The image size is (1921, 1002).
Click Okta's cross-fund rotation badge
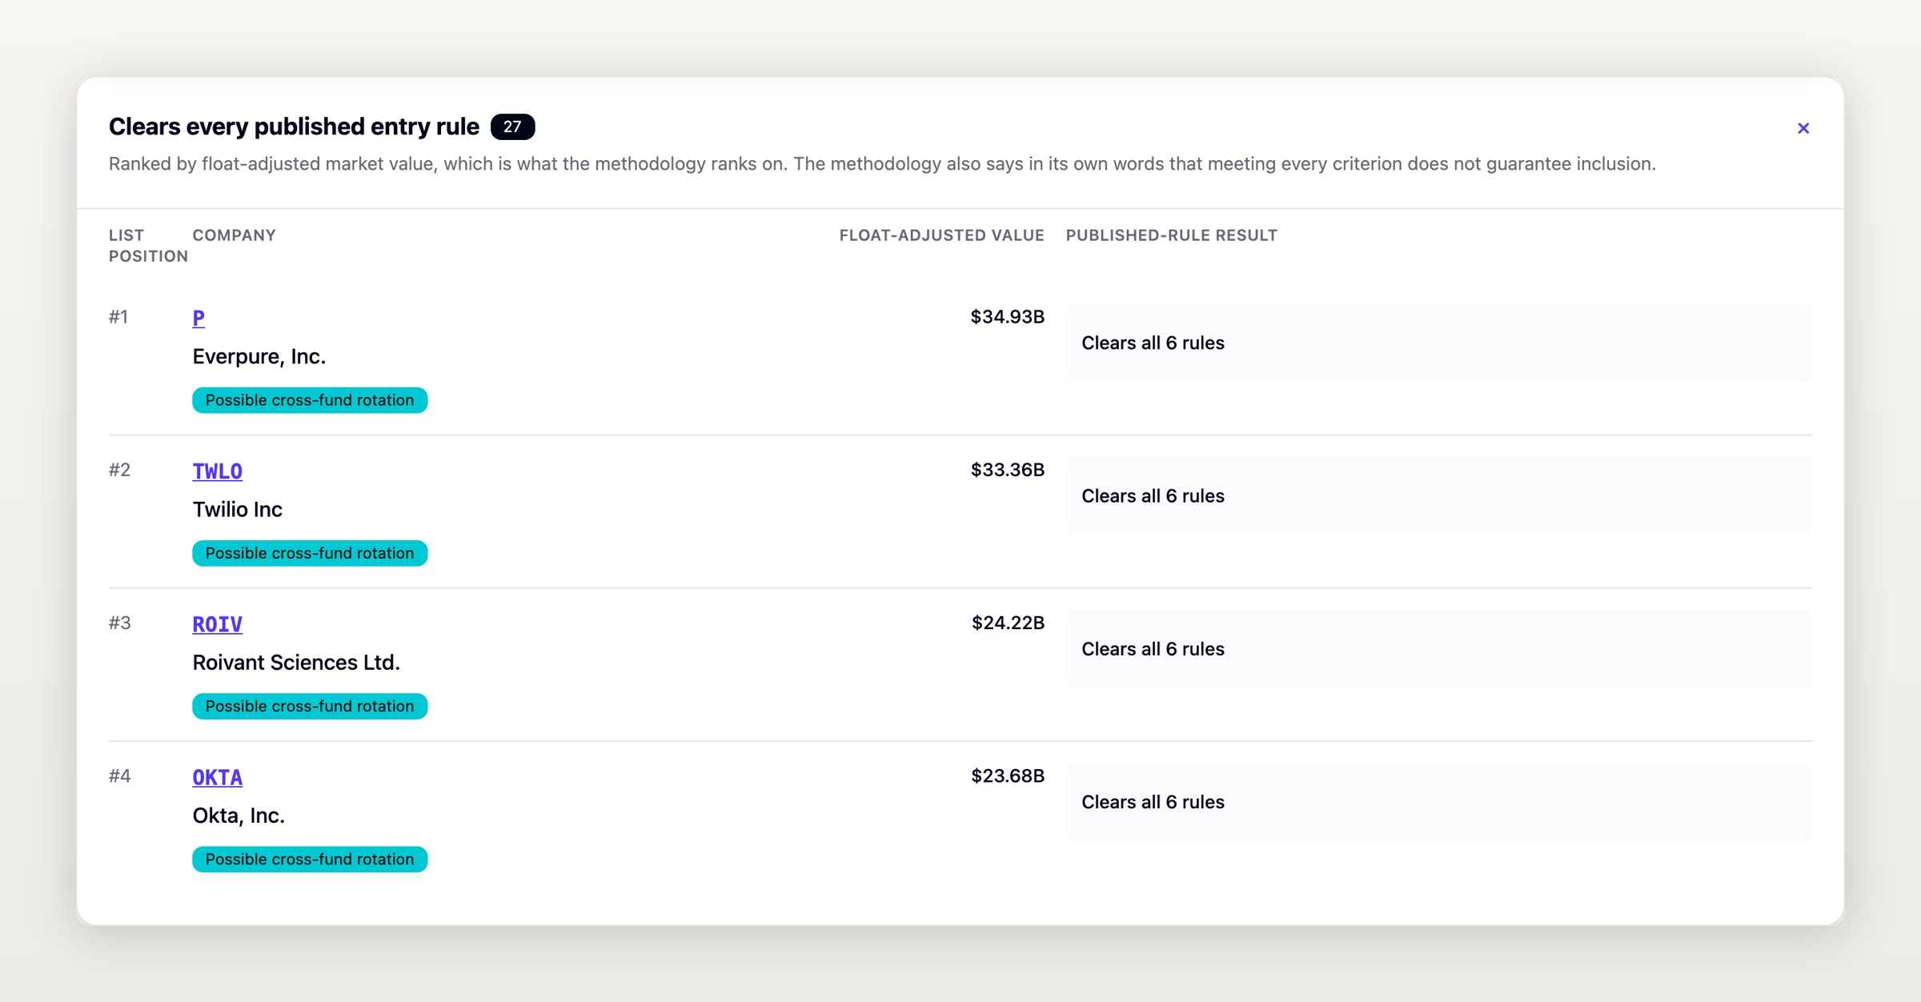310,859
